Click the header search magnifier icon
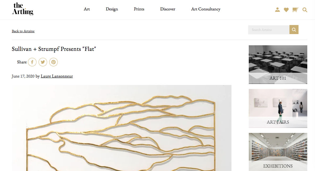Image resolution: width=315 pixels, height=171 pixels. tap(305, 10)
